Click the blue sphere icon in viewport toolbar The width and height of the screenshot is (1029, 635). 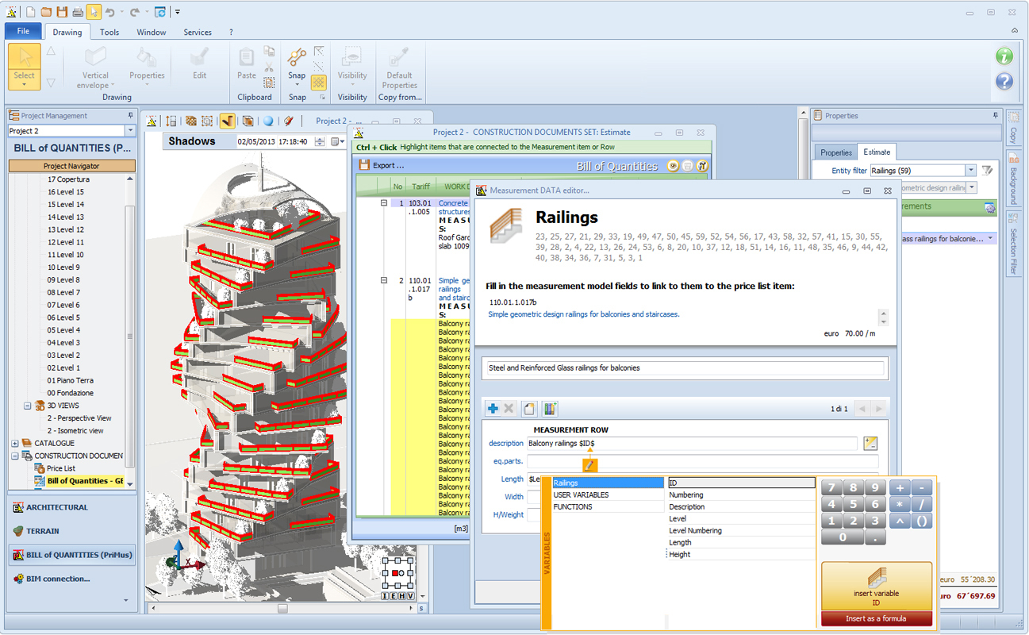pyautogui.click(x=268, y=121)
